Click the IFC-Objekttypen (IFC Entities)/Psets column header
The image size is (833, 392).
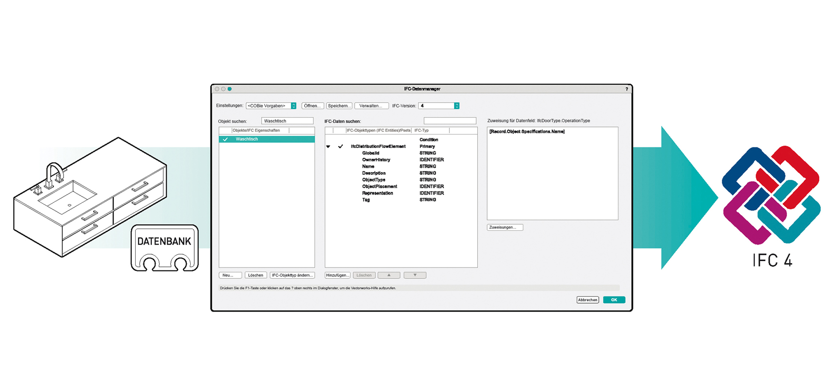tap(379, 130)
